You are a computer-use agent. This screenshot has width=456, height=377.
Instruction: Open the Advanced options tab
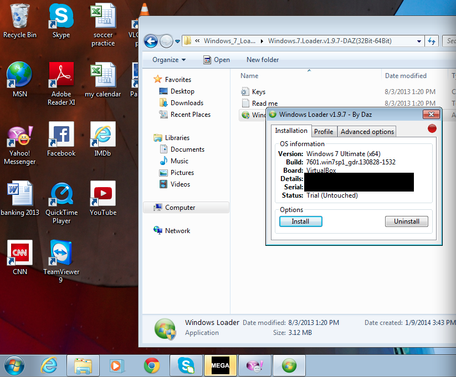[x=367, y=132]
